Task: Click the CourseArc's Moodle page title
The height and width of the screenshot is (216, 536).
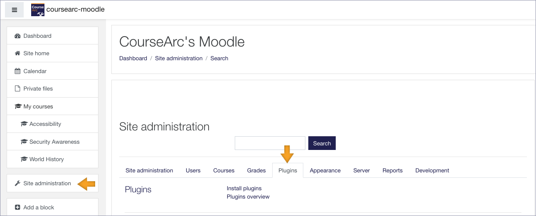Action: tap(182, 42)
